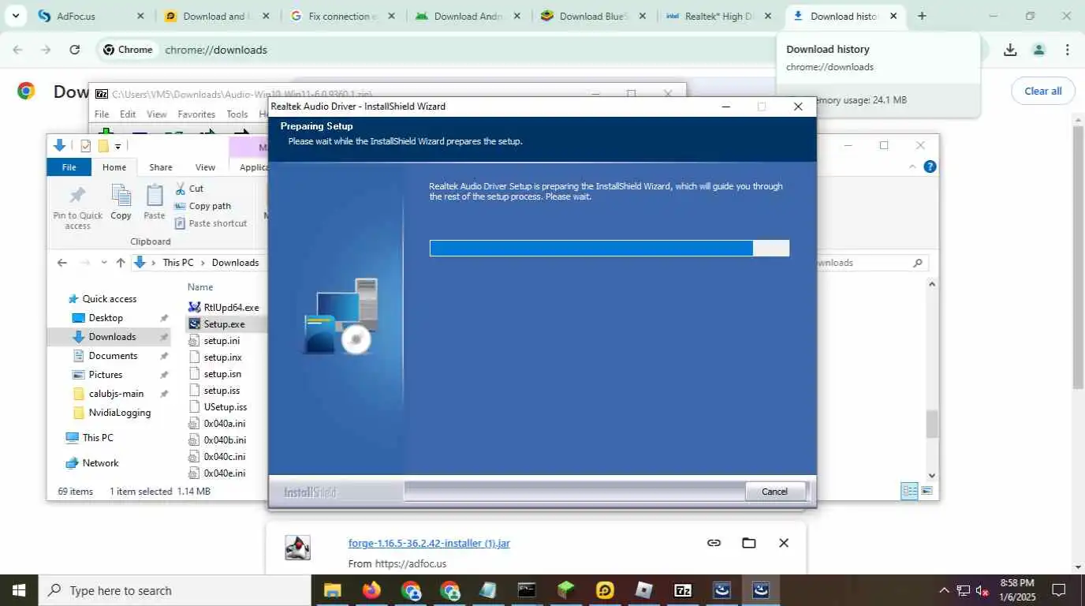The image size is (1085, 606).
Task: Open 7-Zip from the taskbar
Action: click(x=683, y=590)
